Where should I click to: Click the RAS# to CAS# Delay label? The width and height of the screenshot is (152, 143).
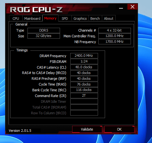pyautogui.click(x=44, y=73)
